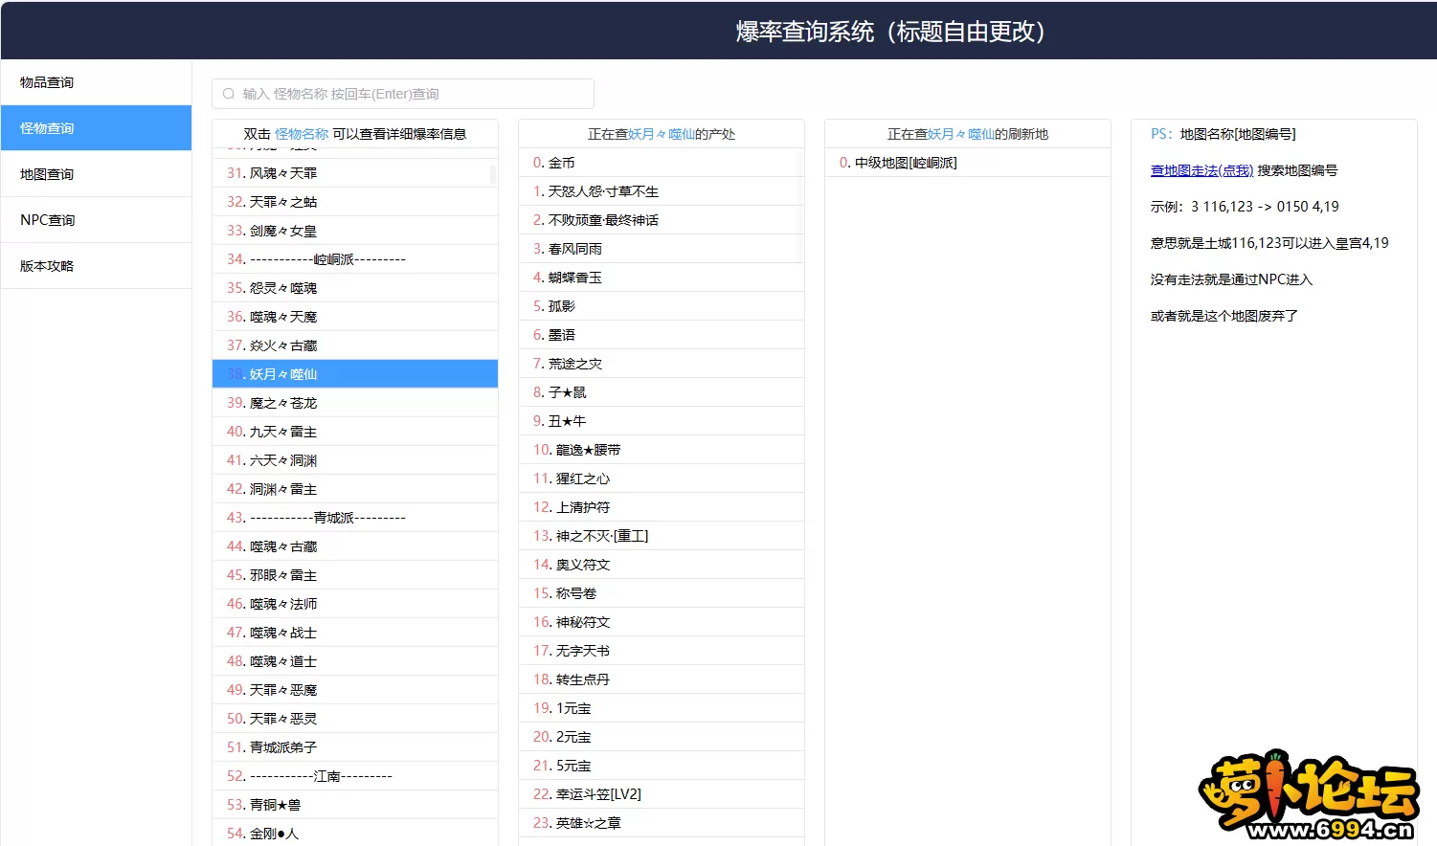Click the 江南 separator row 52
Screen dimensions: 1437x846
tap(355, 776)
